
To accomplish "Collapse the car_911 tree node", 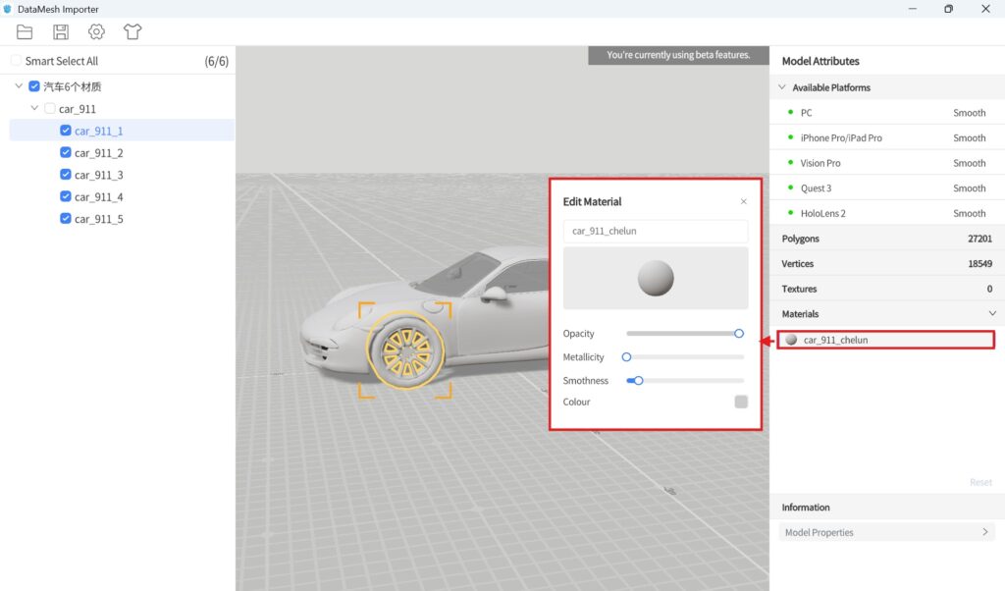I will point(35,108).
